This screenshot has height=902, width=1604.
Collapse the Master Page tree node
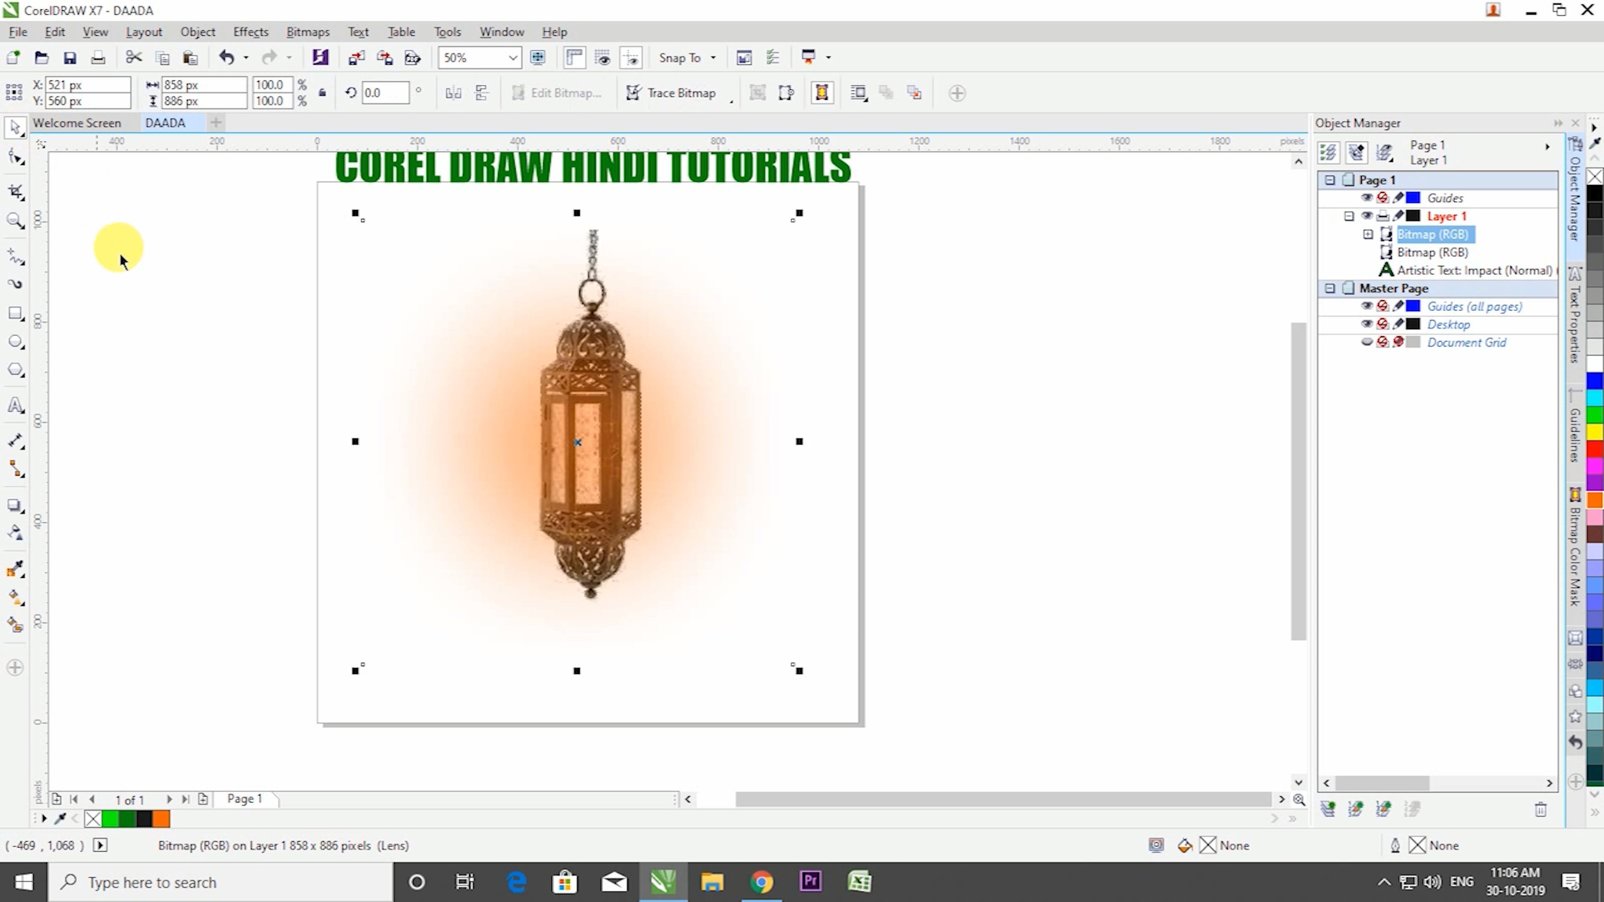1330,288
